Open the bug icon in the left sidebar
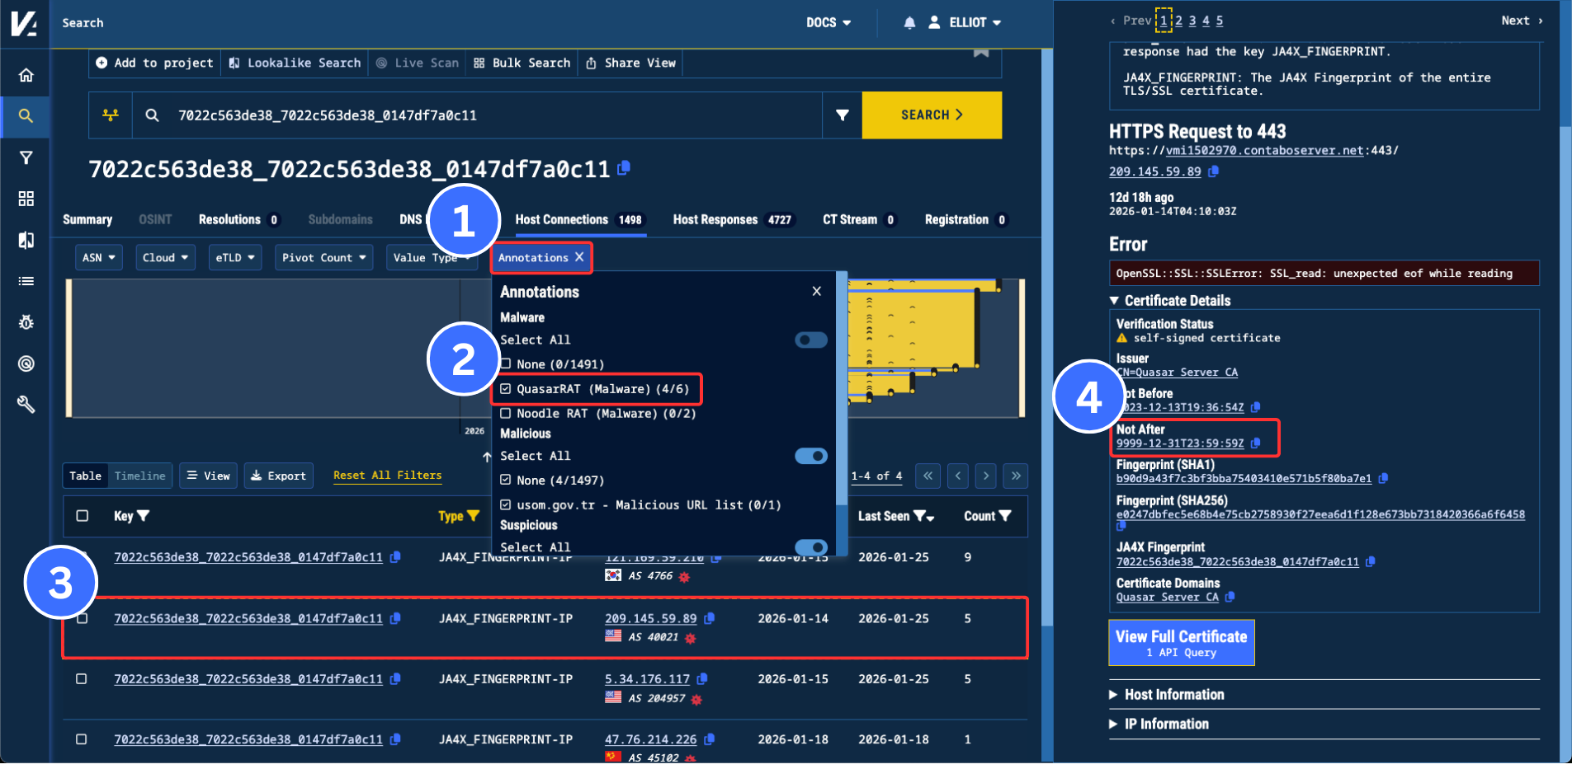 click(x=26, y=322)
